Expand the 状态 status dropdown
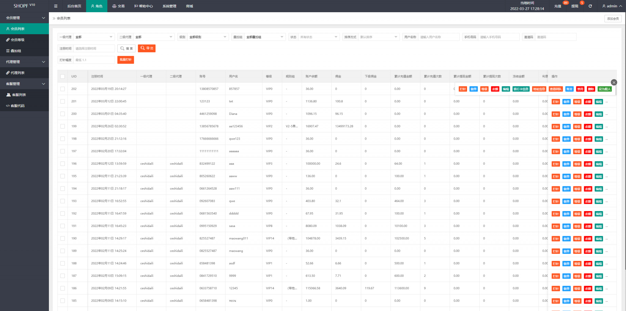 [319, 37]
